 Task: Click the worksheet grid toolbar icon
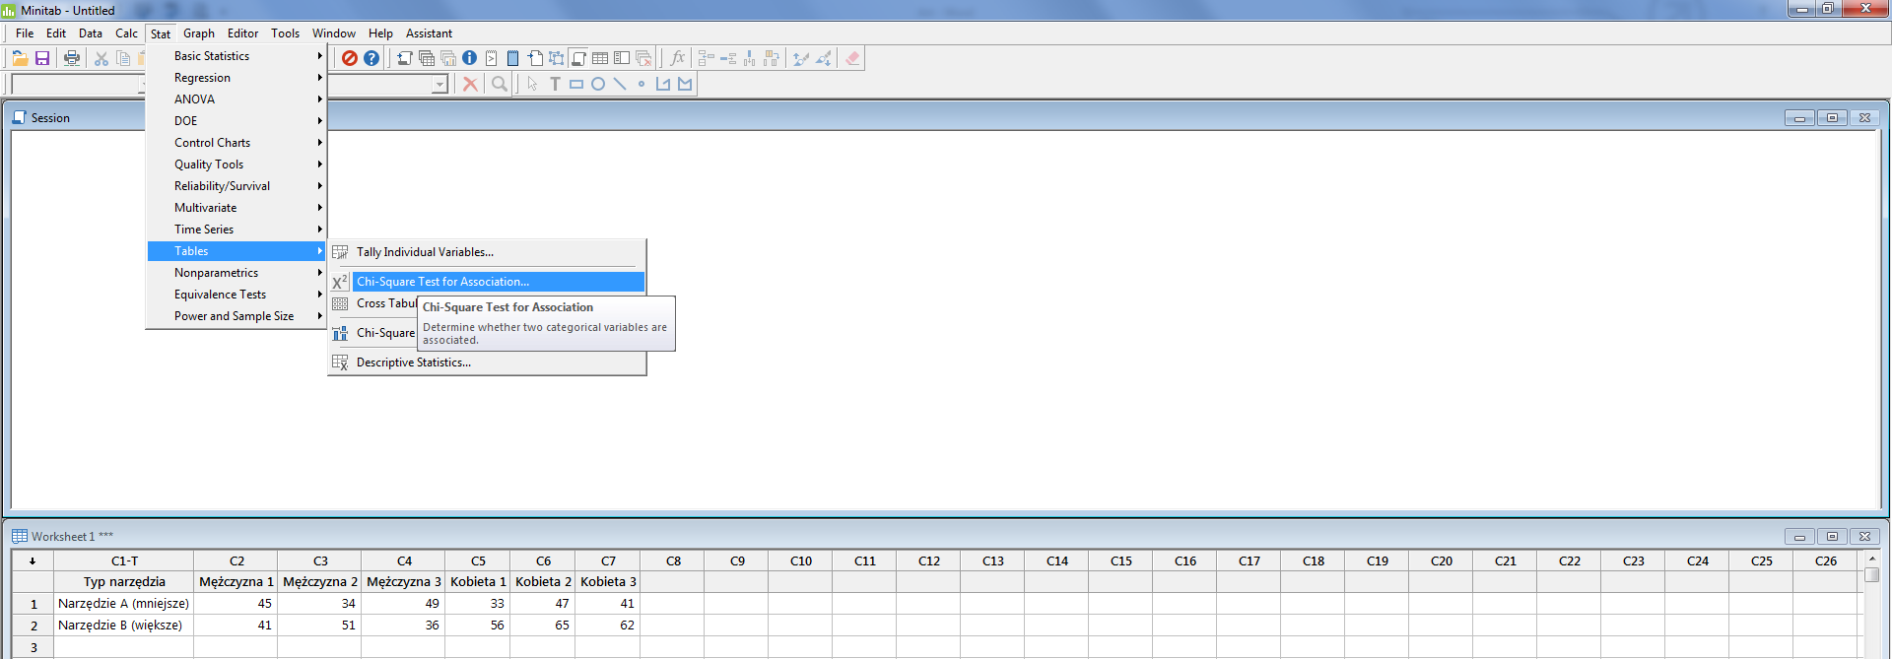[x=600, y=58]
